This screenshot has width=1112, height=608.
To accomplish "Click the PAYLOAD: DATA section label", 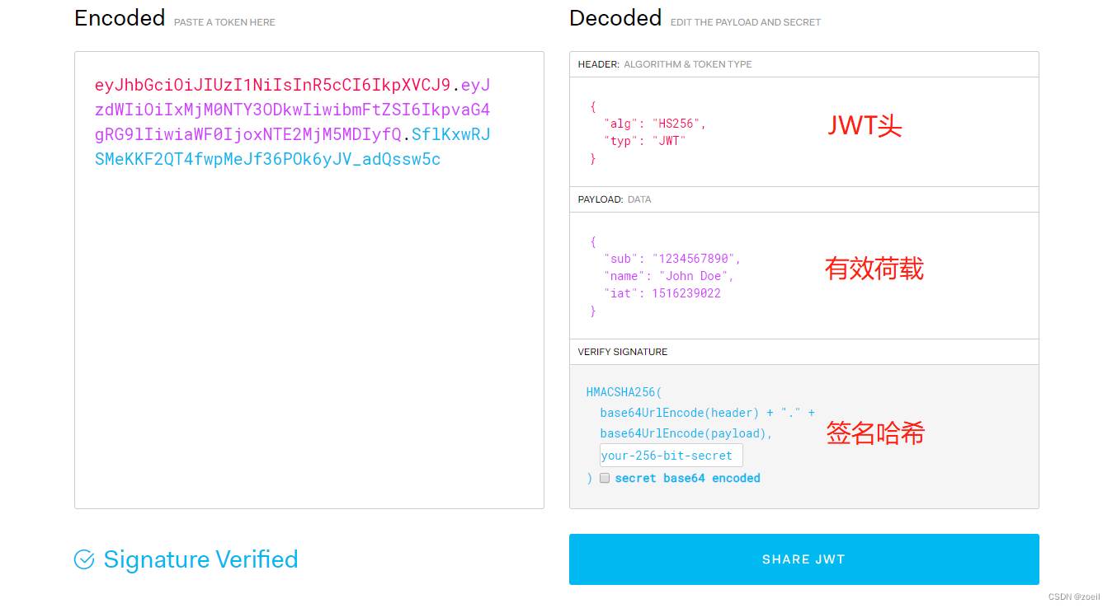I will coord(615,199).
